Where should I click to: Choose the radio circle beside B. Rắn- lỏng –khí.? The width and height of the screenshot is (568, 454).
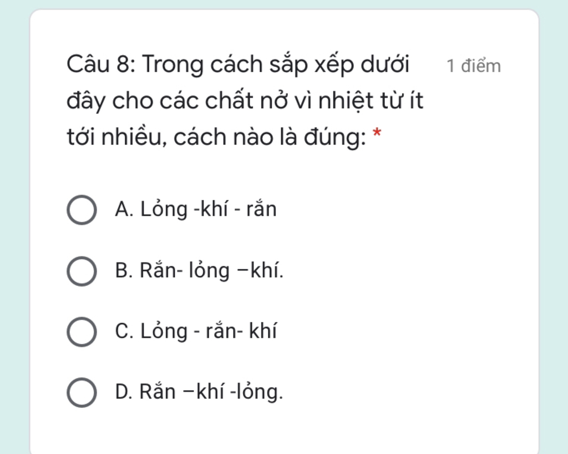click(x=82, y=271)
